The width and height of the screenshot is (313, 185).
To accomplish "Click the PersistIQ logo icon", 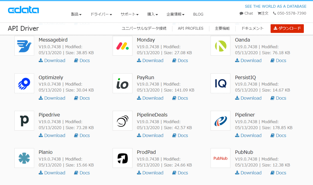I will pyautogui.click(x=220, y=83).
